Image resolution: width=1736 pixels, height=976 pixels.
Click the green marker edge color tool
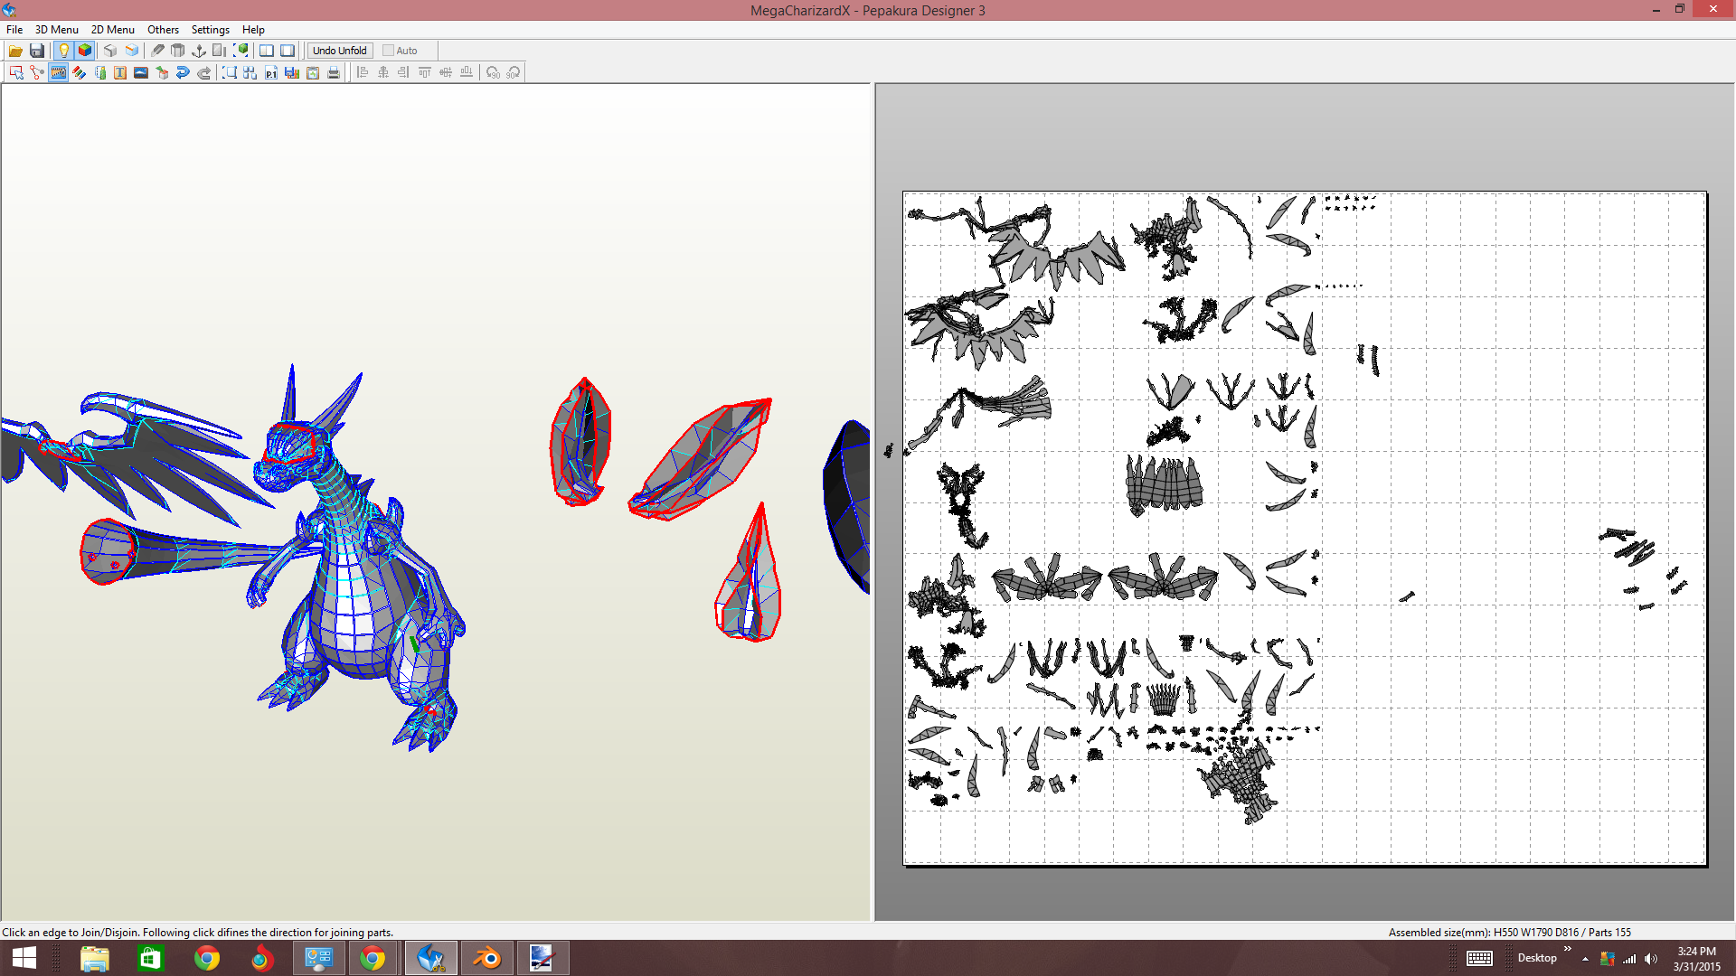point(99,72)
